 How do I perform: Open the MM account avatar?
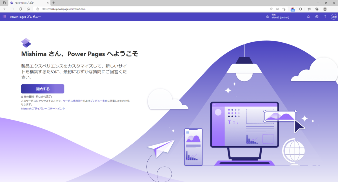pyautogui.click(x=334, y=17)
